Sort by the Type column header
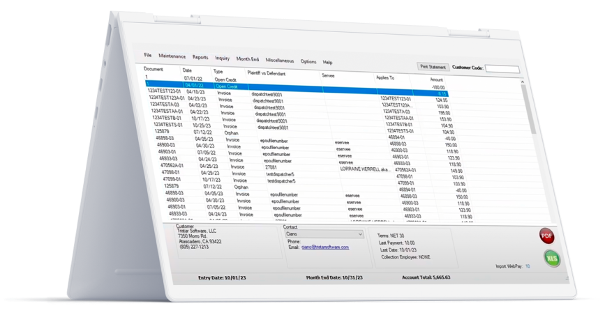The height and width of the screenshot is (315, 605). 218,71
